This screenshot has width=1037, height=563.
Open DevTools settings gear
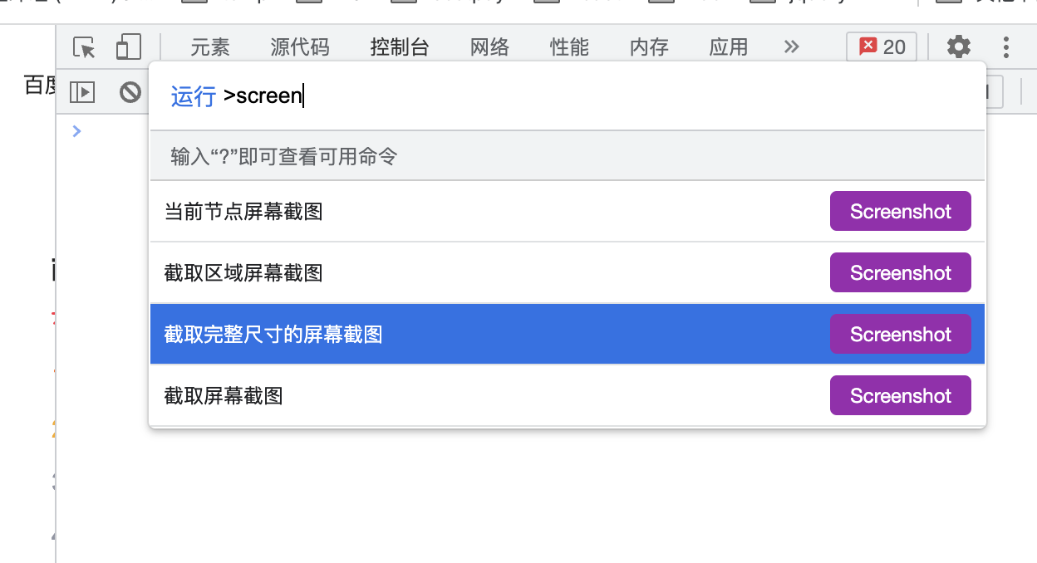959,47
